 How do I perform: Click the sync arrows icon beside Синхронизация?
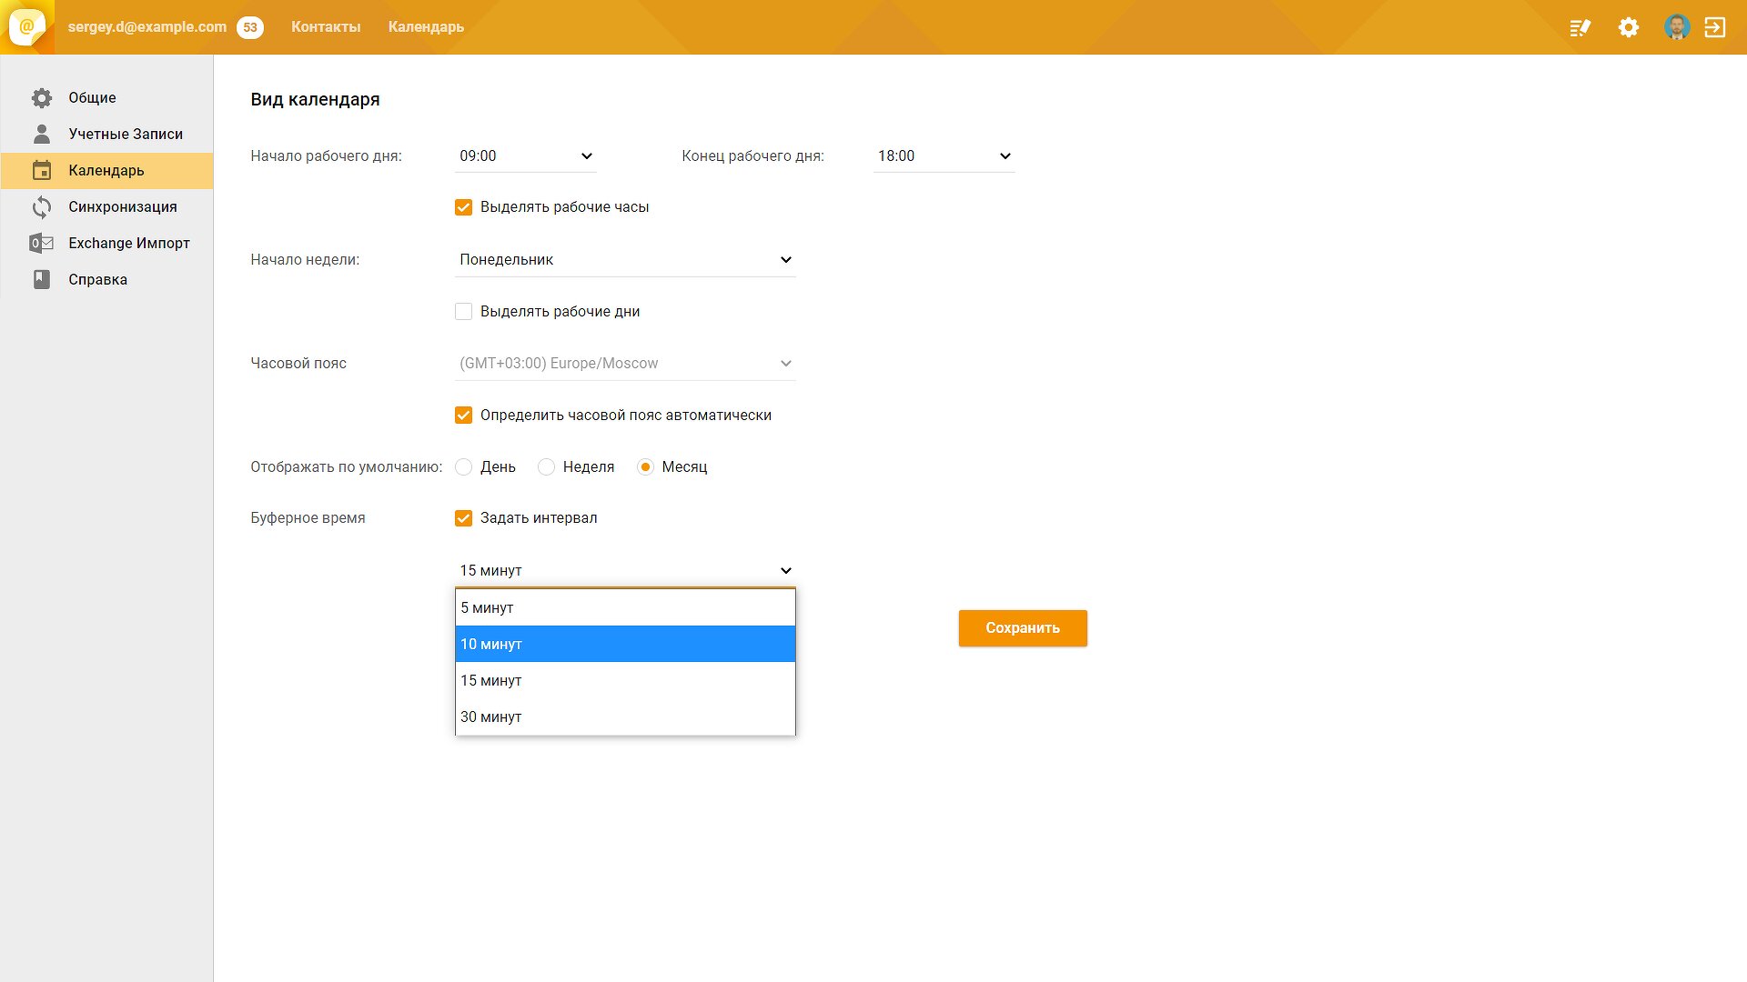[42, 207]
